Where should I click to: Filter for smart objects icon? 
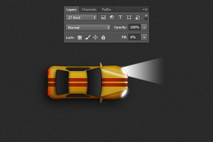(137, 17)
